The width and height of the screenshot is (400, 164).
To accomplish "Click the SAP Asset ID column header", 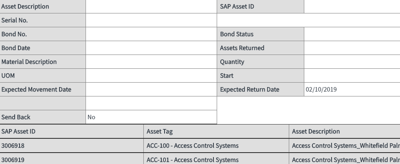I will pyautogui.click(x=72, y=131).
